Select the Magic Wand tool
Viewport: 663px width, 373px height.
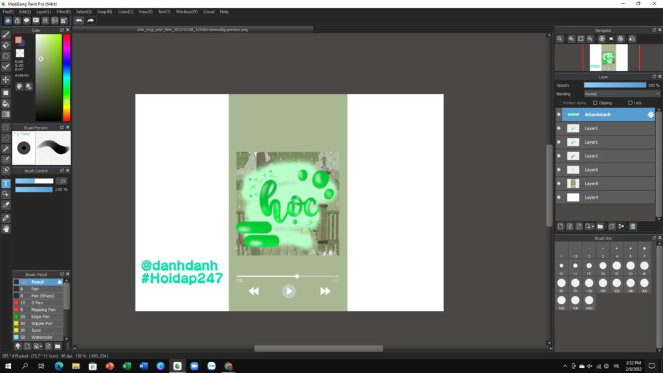pos(6,149)
